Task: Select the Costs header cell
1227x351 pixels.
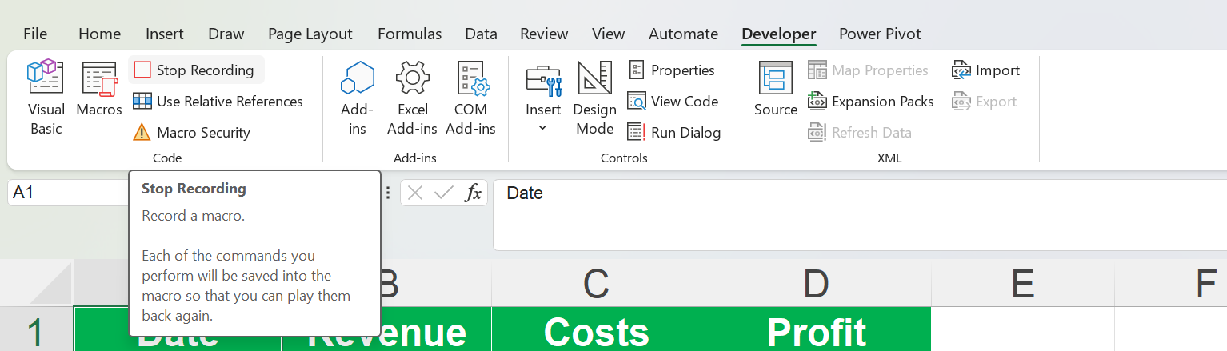Action: click(x=597, y=329)
